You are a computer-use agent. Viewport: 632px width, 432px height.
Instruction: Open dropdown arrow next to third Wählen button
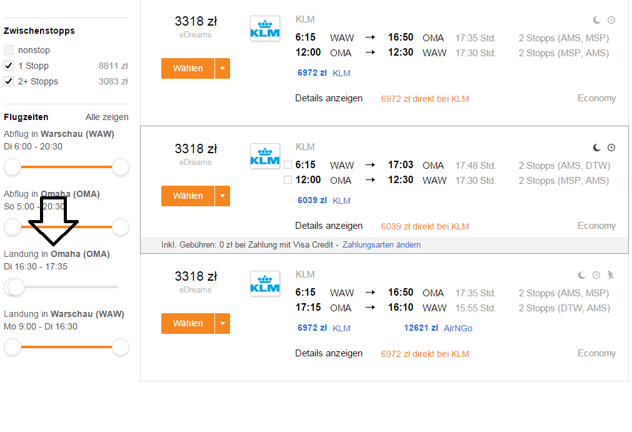click(223, 324)
